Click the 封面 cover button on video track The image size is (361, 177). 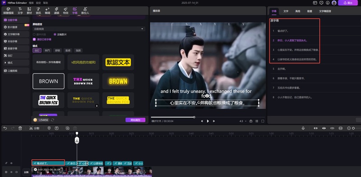pyautogui.click(x=26, y=172)
